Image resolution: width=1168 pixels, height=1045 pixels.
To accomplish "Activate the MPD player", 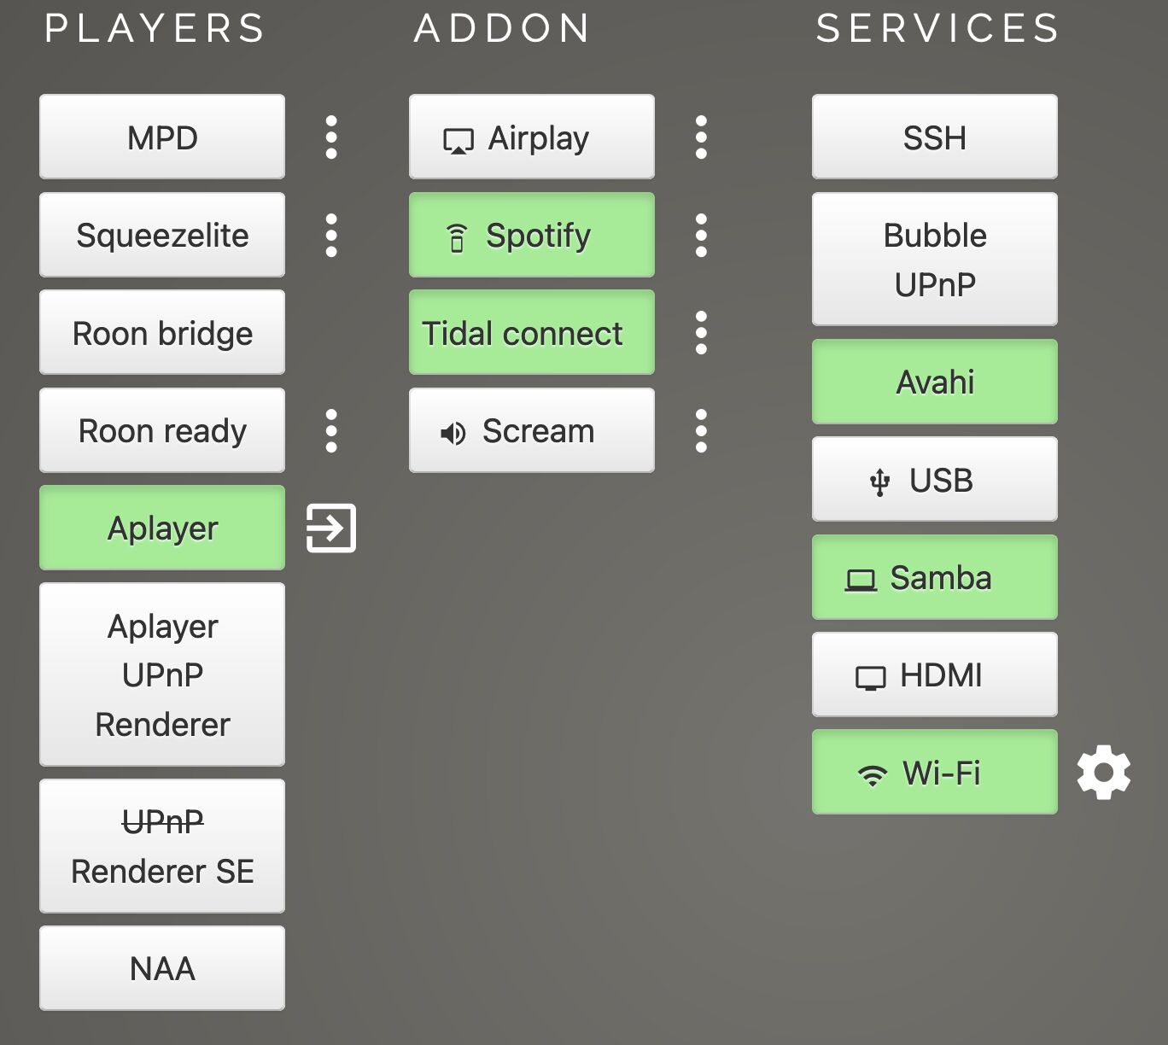I will [162, 137].
